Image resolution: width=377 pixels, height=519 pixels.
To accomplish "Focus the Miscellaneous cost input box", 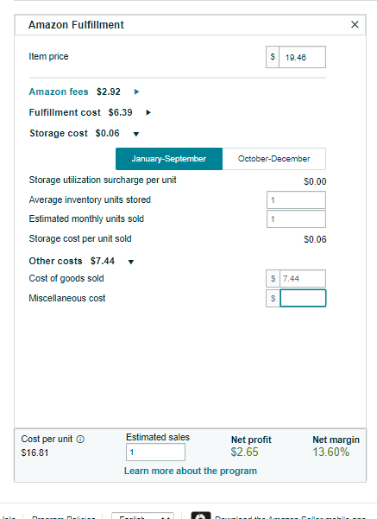I will click(x=303, y=298).
